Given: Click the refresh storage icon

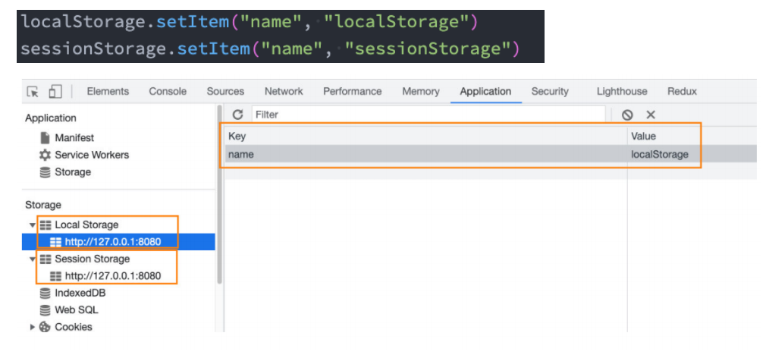Looking at the screenshot, I should coord(237,115).
